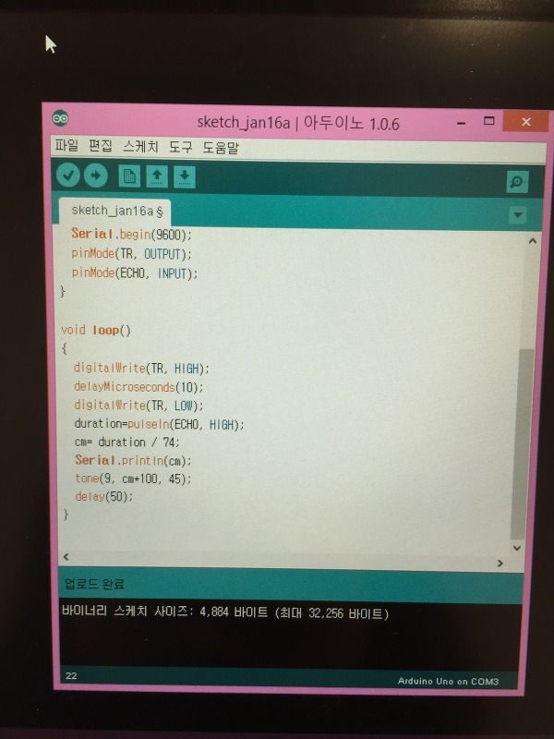Click the delayMicroseconds(10) line
The height and width of the screenshot is (739, 554).
[x=138, y=387]
